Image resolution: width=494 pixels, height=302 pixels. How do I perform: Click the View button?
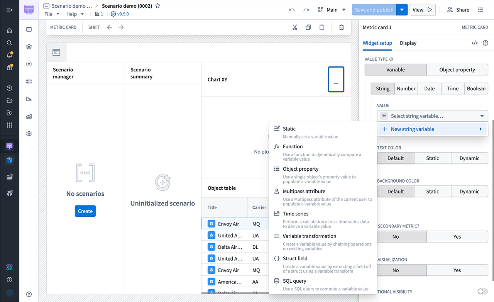(x=422, y=10)
